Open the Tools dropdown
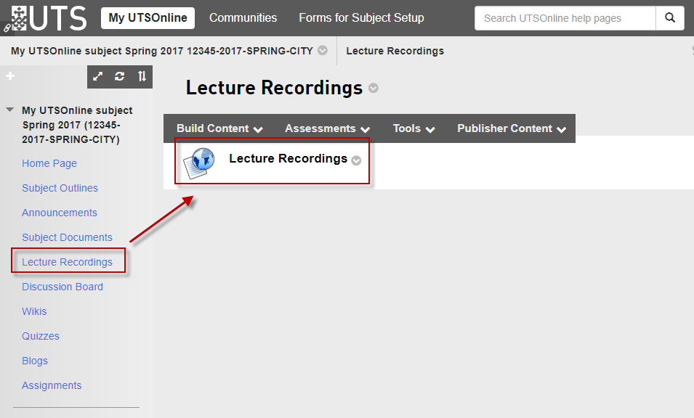The height and width of the screenshot is (418, 694). [x=413, y=128]
